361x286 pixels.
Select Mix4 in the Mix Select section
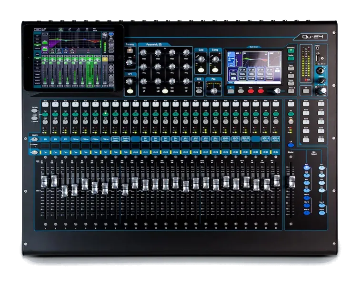coord(306,190)
